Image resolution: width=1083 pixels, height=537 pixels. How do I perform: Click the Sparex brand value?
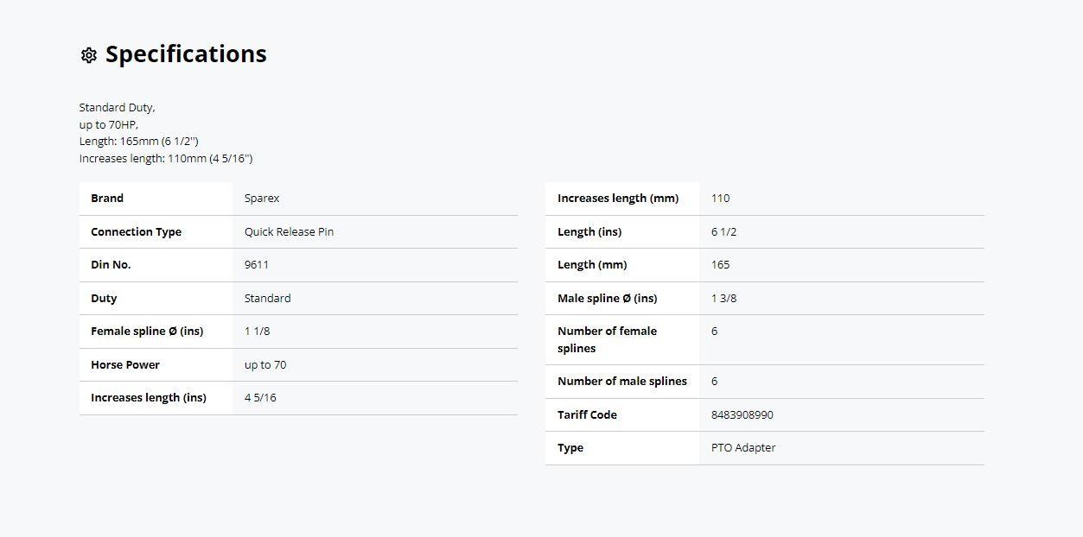click(x=262, y=199)
